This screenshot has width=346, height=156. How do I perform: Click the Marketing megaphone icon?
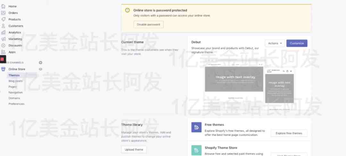click(x=3, y=39)
